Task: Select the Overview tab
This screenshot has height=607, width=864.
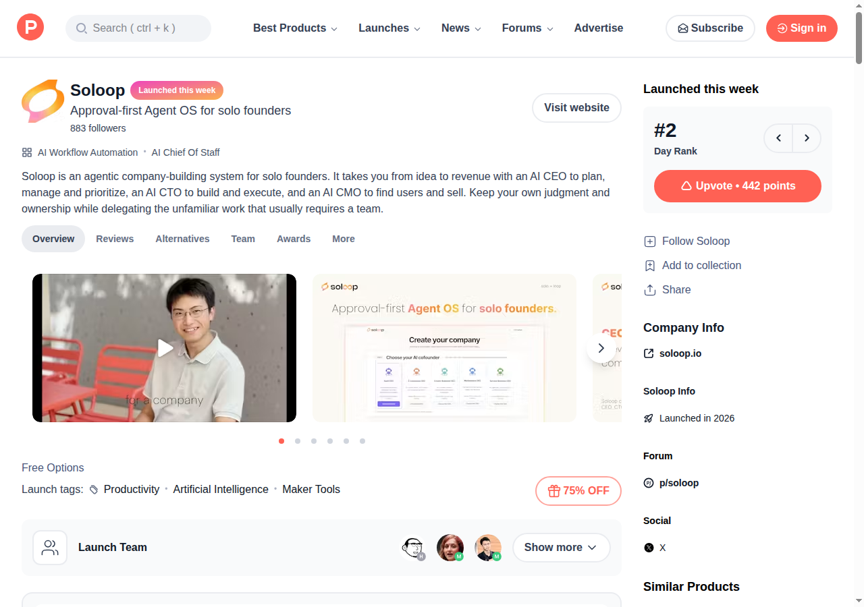Action: [x=53, y=239]
